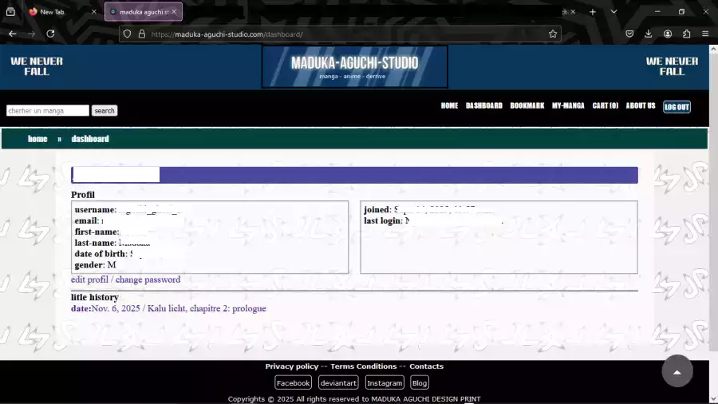Open a new tab with plus icon
Screen dimensions: 718x404
593,12
